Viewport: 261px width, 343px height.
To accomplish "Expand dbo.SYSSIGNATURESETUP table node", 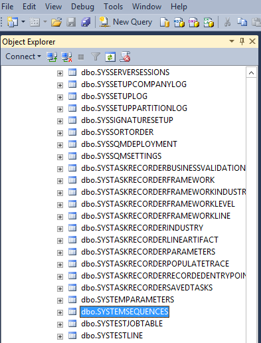I will pos(60,121).
